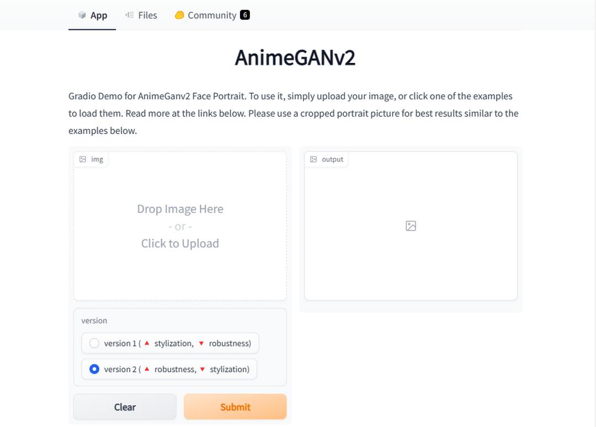This screenshot has width=596, height=427.
Task: Click the cube icon next to App
Action: [82, 15]
